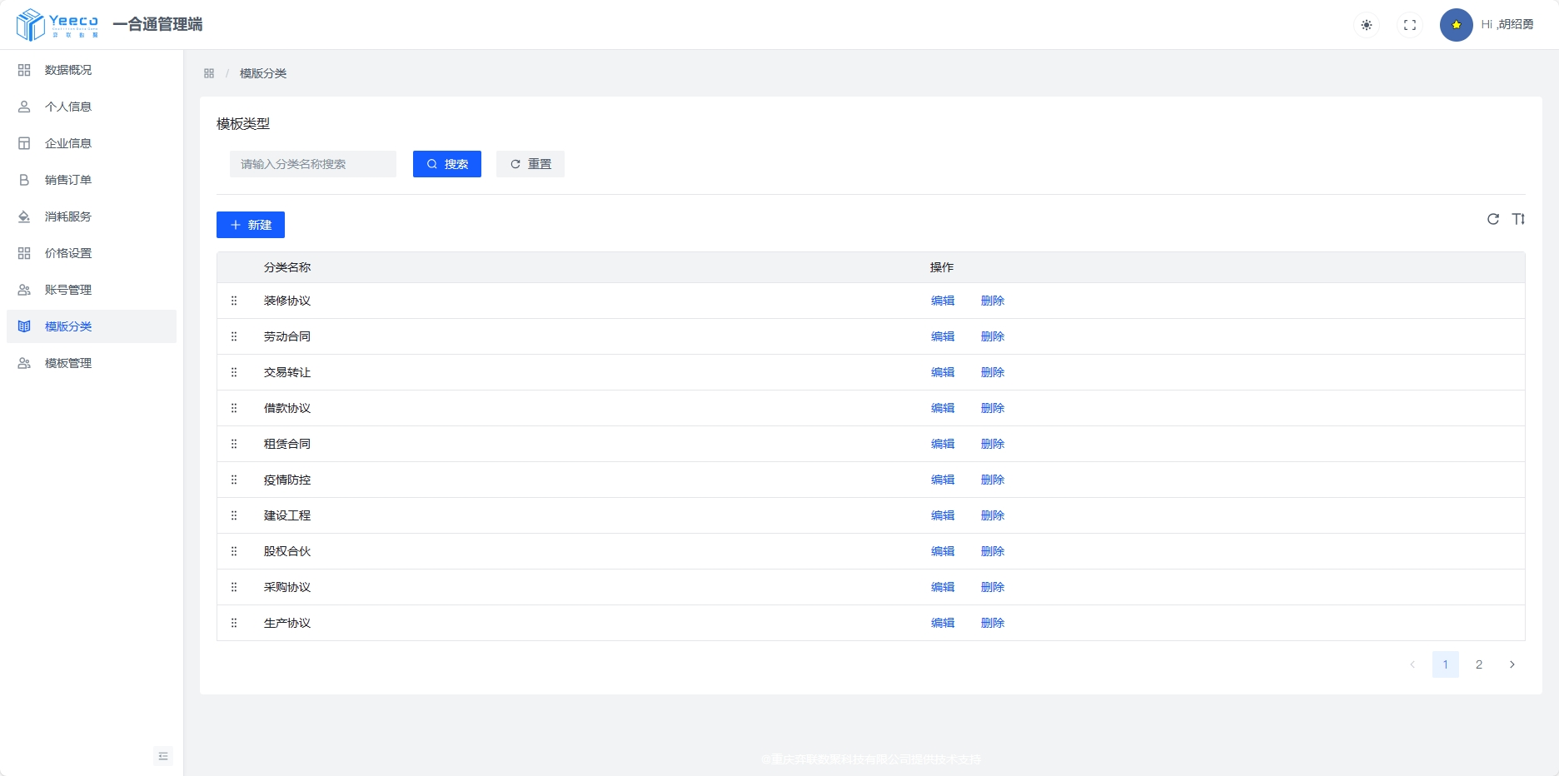The image size is (1559, 776).
Task: Click 删除 for 疫情防控 row
Action: point(993,480)
